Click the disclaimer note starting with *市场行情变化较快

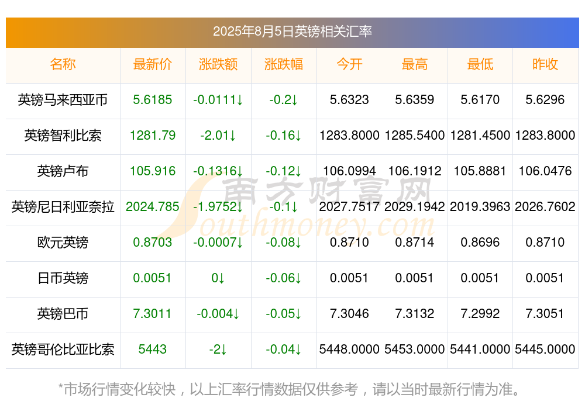click(290, 389)
